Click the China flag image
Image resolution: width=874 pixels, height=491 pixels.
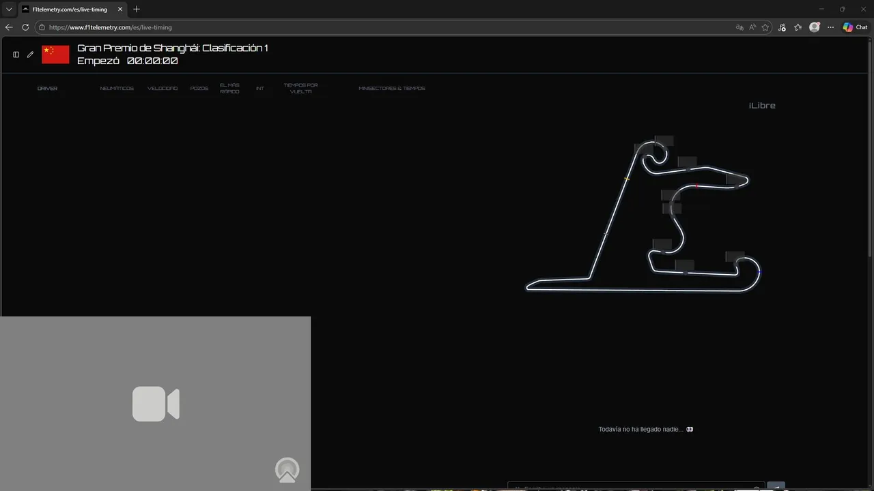point(55,55)
